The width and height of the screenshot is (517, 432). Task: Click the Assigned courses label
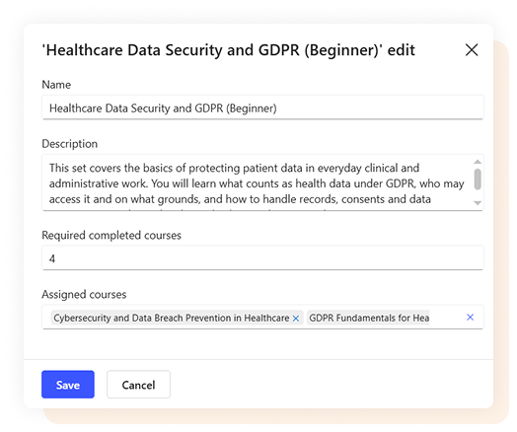pyautogui.click(x=84, y=294)
